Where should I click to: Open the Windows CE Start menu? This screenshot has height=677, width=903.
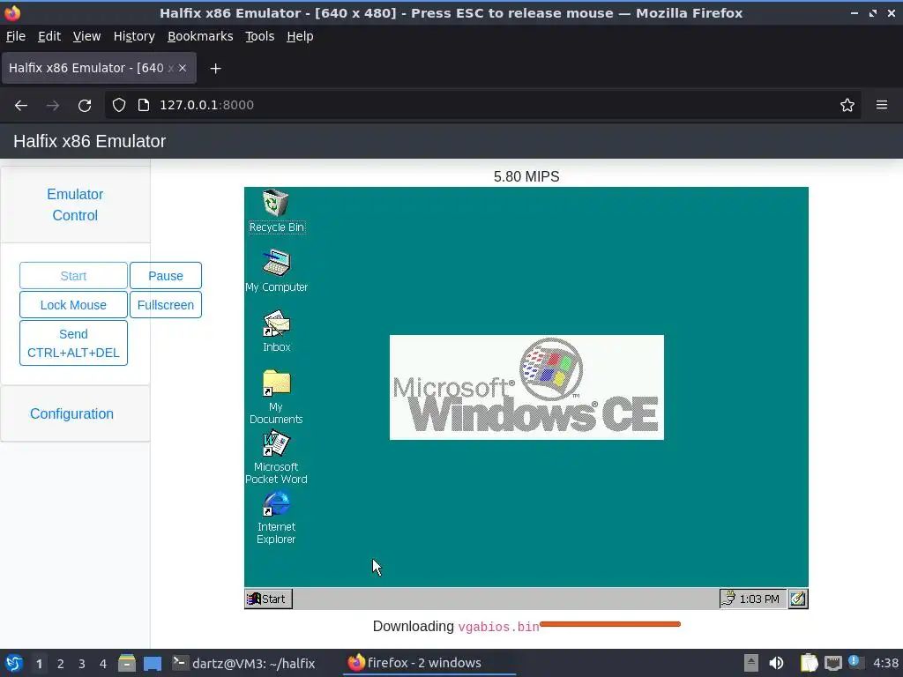coord(268,599)
